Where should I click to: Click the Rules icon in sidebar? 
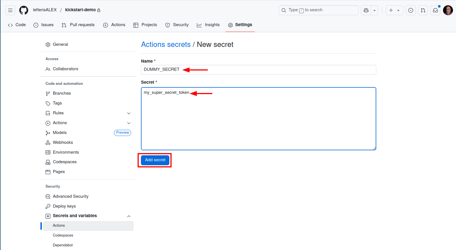[x=48, y=113]
